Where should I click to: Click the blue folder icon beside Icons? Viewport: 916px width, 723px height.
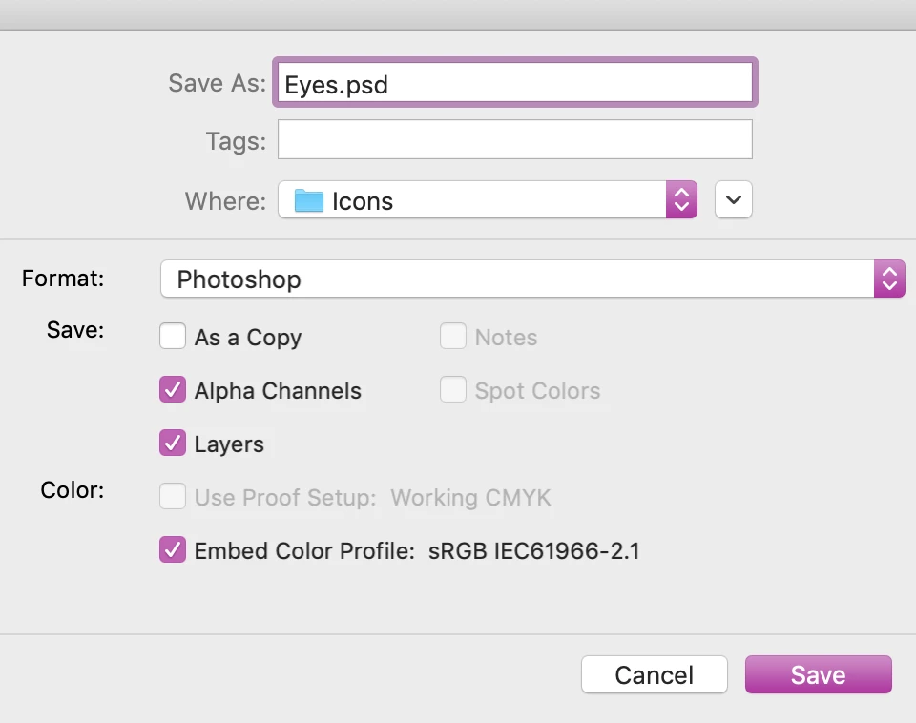309,201
